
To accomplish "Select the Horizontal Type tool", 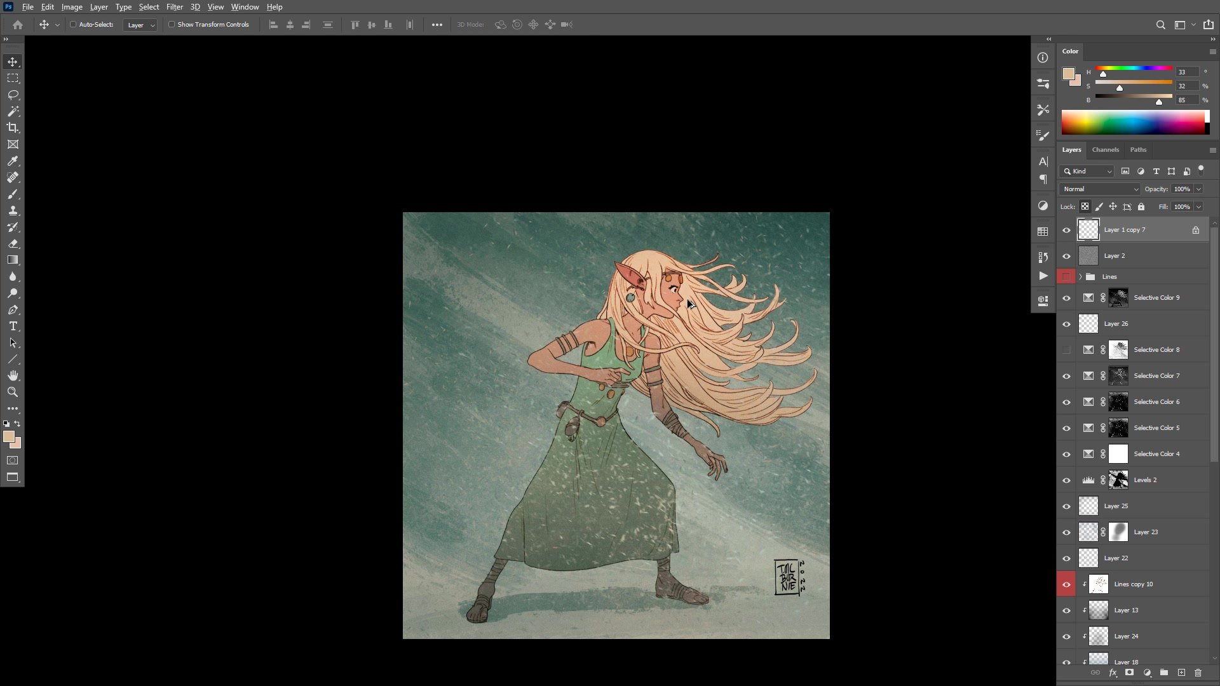I will pyautogui.click(x=13, y=326).
